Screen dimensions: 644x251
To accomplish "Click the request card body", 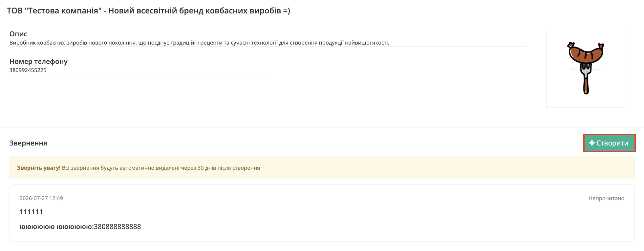I will tap(322, 213).
